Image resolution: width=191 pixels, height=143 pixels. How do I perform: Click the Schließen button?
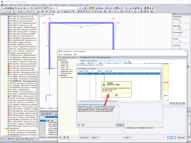click(120, 125)
